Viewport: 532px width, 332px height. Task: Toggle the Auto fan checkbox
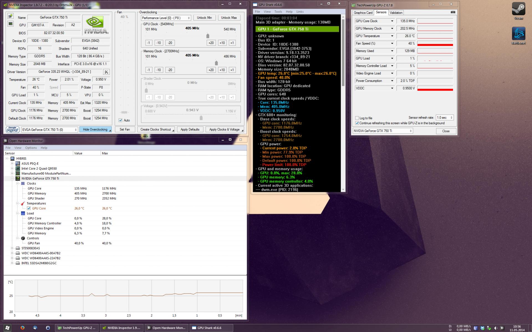coord(121,120)
